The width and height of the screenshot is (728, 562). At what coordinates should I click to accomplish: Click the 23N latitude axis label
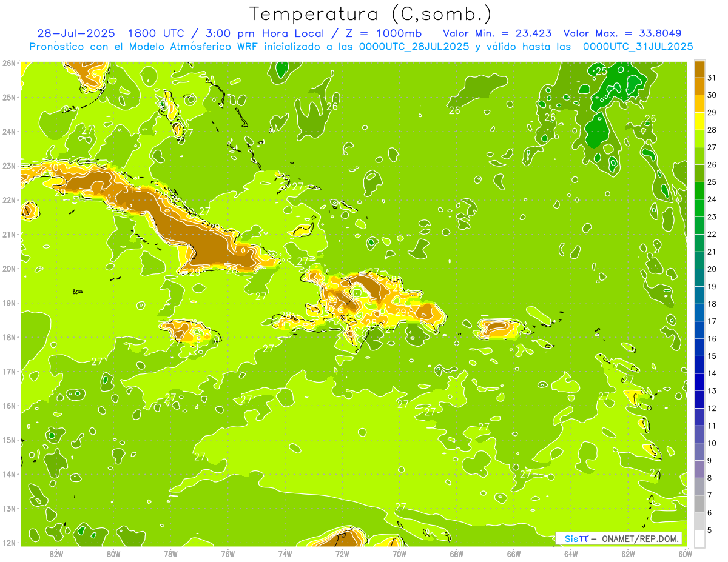(x=9, y=166)
